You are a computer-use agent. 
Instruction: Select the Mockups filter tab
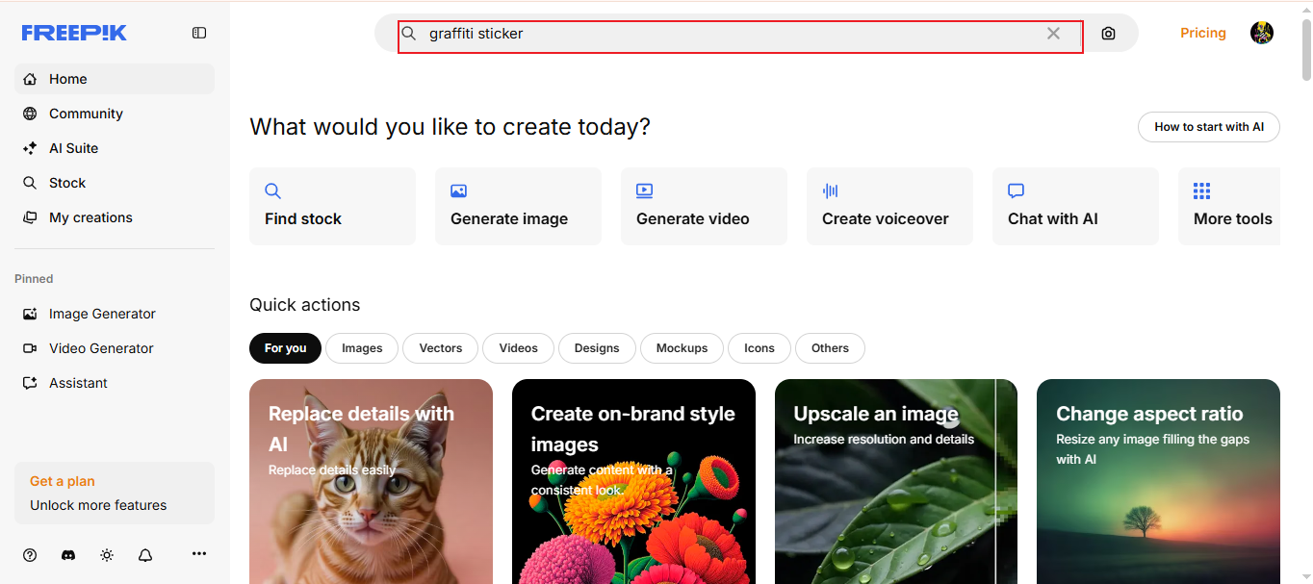click(682, 348)
